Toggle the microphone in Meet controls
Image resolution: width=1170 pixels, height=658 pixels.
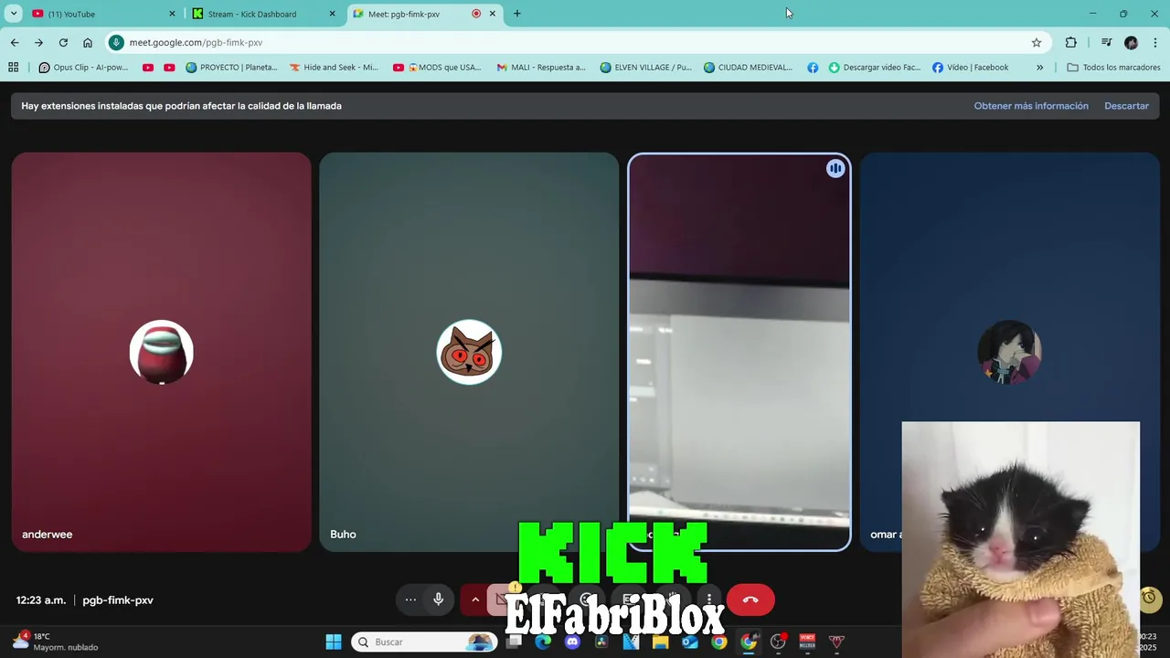[439, 600]
